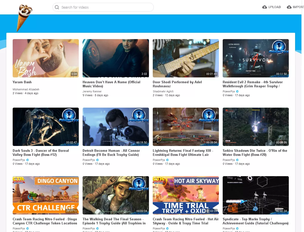Open the Upload button

(x=272, y=7)
